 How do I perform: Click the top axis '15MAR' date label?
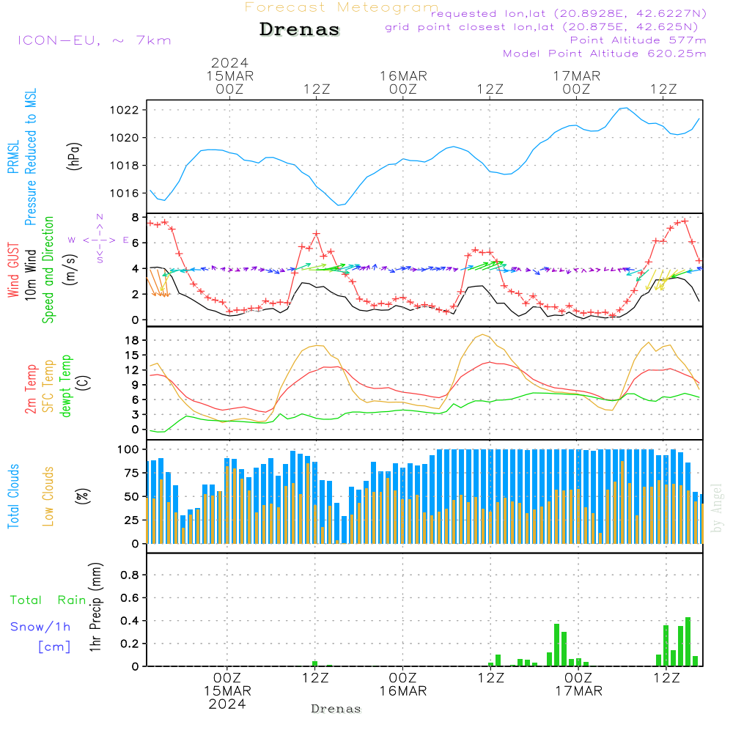[x=229, y=75]
